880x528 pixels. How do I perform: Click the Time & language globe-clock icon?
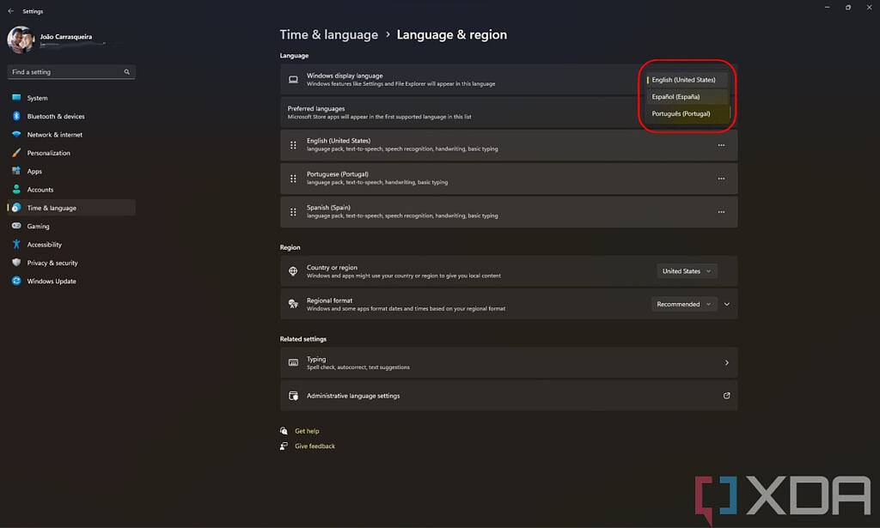[16, 208]
